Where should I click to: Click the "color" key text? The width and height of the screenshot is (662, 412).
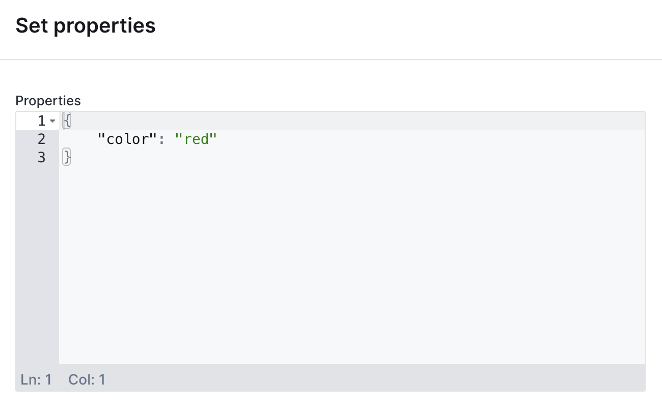(x=125, y=139)
